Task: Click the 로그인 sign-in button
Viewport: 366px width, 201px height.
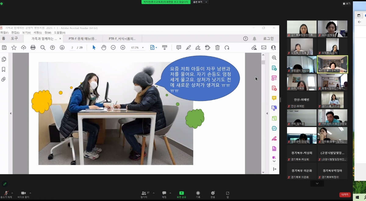Action: point(268,39)
